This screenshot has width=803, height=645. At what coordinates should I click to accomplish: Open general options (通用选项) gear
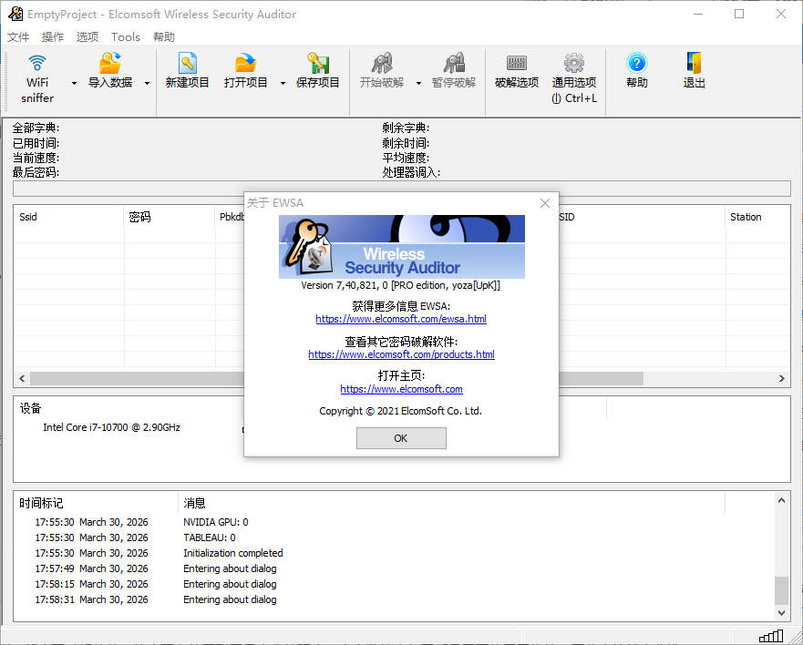click(574, 63)
